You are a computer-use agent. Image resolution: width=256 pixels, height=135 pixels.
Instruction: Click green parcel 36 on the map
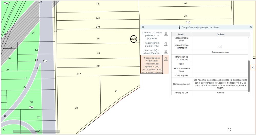(x=31, y=102)
